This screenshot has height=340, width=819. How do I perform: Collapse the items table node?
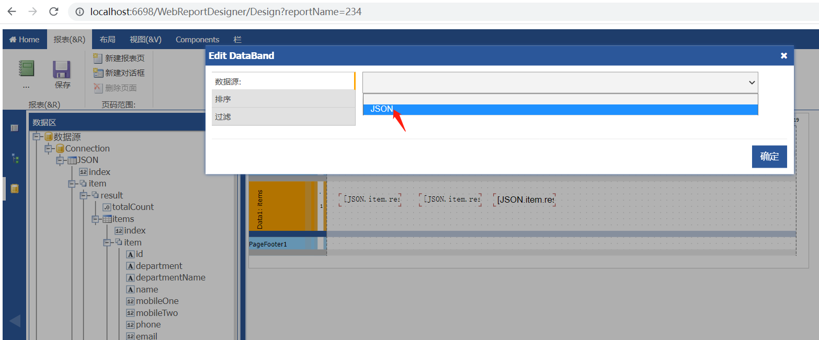pos(95,219)
